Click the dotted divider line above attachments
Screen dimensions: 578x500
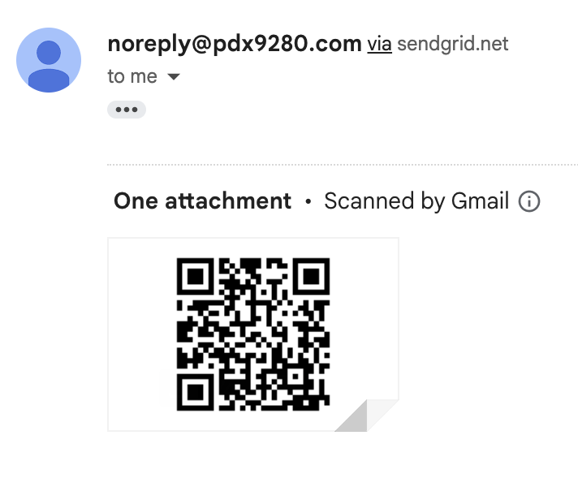click(343, 165)
